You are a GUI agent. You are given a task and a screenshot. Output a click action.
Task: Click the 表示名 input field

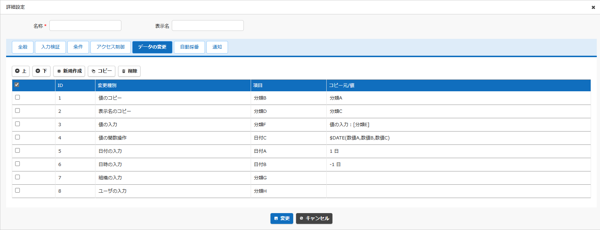208,26
